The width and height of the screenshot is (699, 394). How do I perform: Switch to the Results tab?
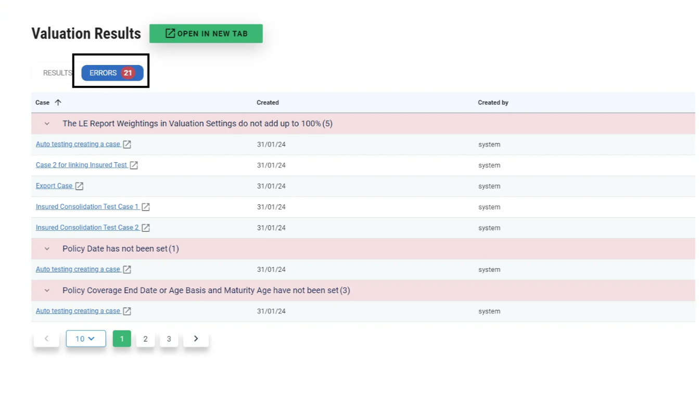[x=56, y=73]
